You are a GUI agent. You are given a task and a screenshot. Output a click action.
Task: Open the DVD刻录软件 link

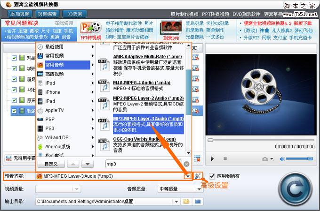tap(246, 14)
